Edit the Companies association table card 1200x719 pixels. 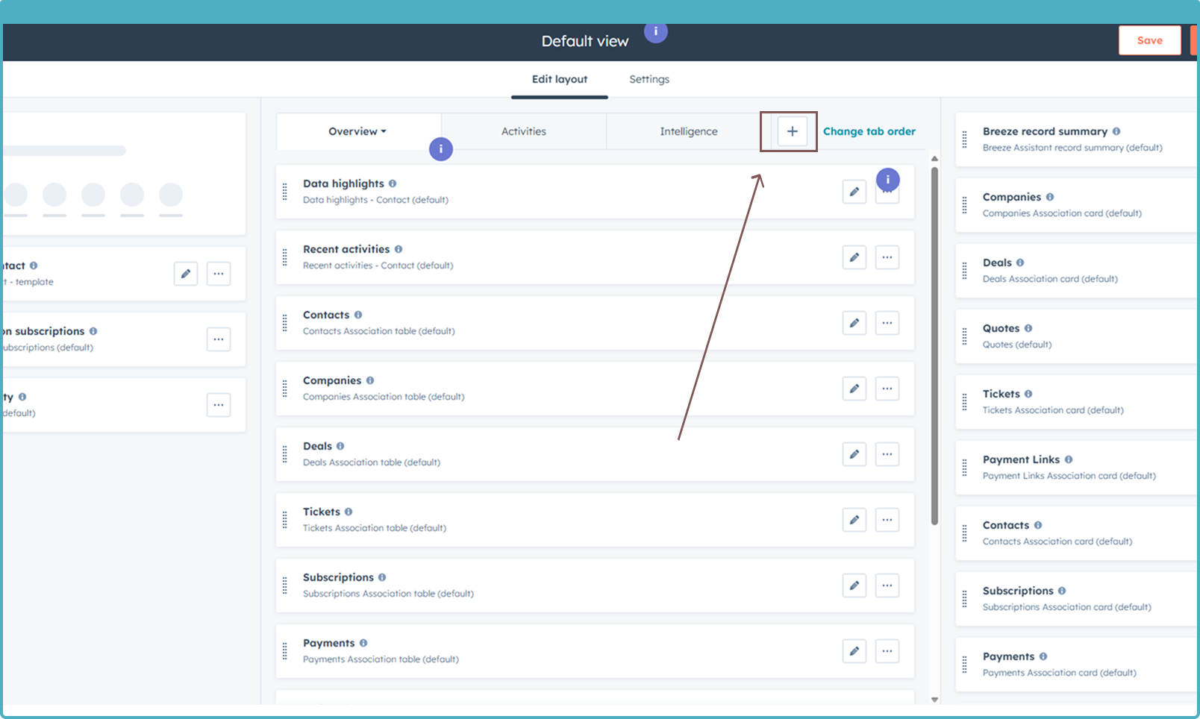pyautogui.click(x=854, y=389)
